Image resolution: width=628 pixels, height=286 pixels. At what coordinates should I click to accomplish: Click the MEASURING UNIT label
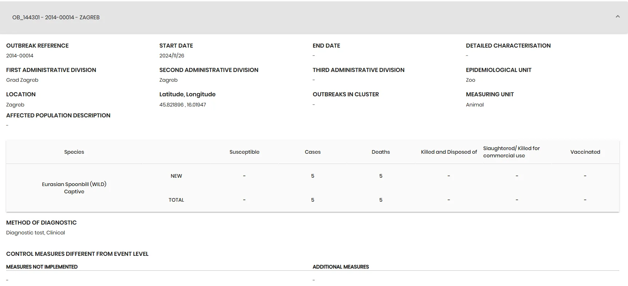pyautogui.click(x=490, y=94)
